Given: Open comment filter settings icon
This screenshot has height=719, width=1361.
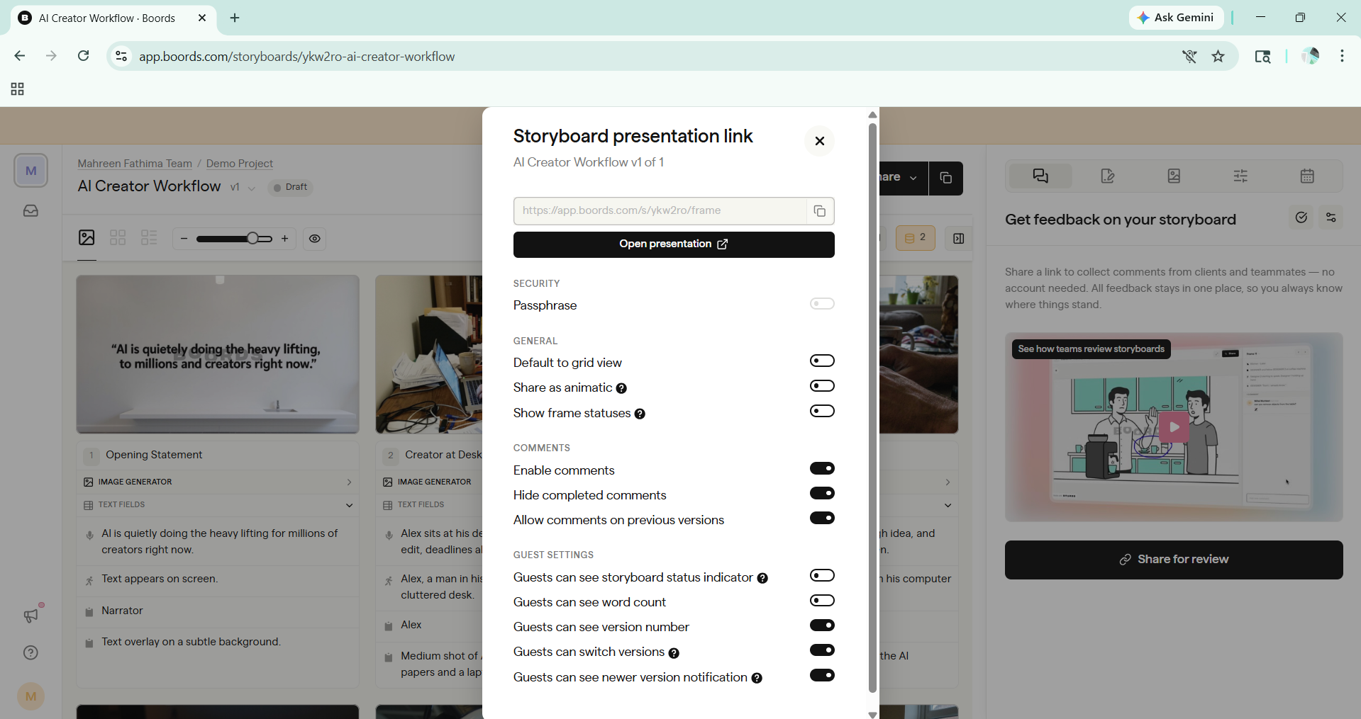Looking at the screenshot, I should (x=1331, y=218).
